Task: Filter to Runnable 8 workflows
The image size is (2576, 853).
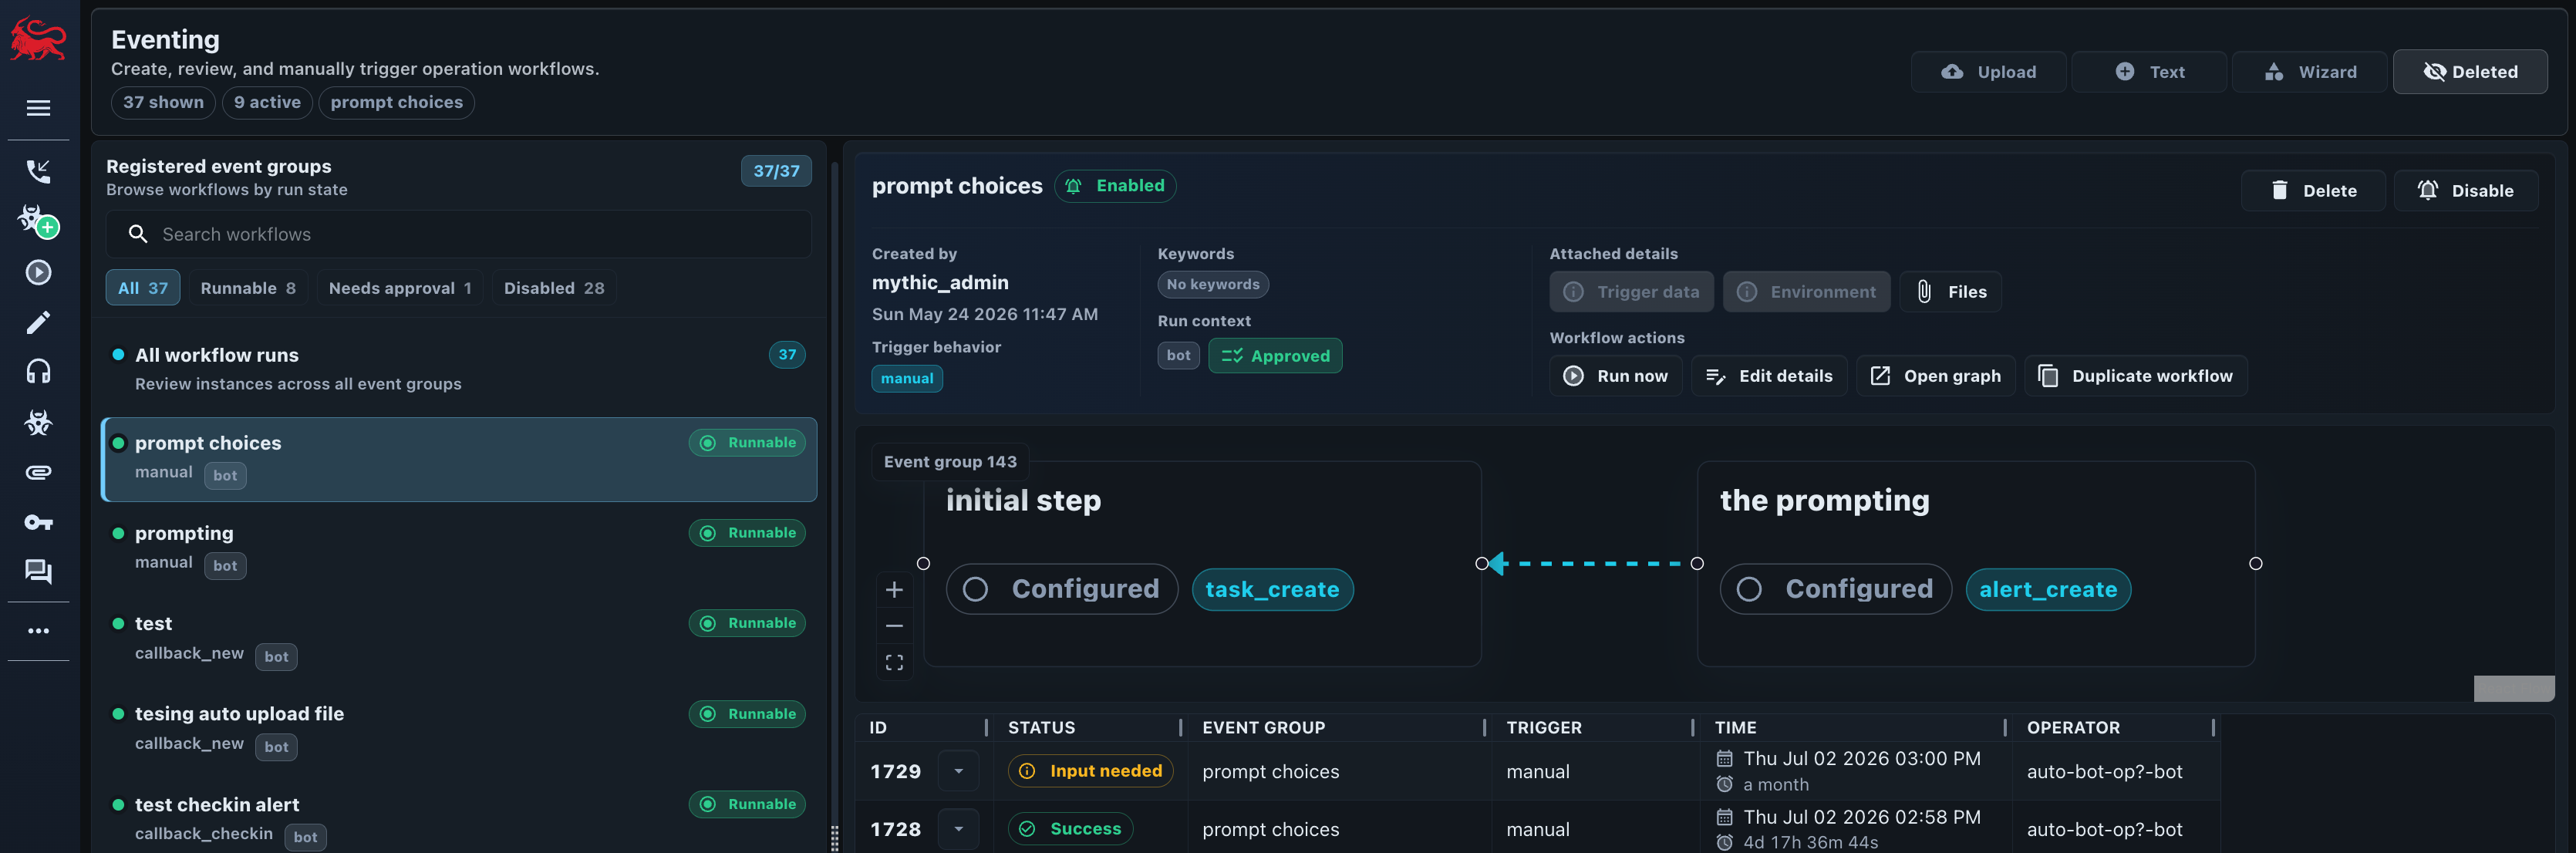Action: [x=248, y=288]
